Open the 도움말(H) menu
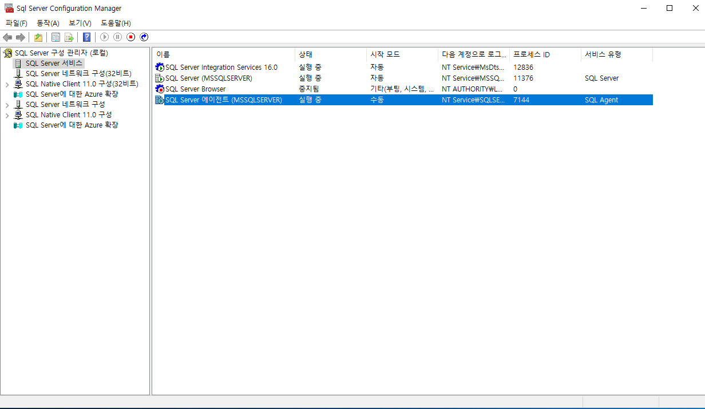The width and height of the screenshot is (705, 409). (116, 23)
